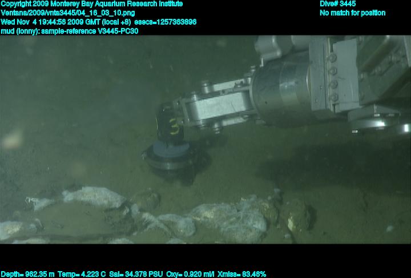Select the Depth 962.35 m reading
The height and width of the screenshot is (278, 411).
(28, 274)
